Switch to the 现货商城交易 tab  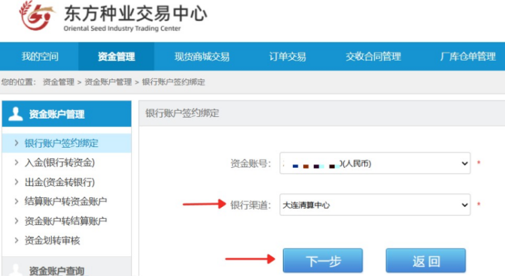coord(202,56)
